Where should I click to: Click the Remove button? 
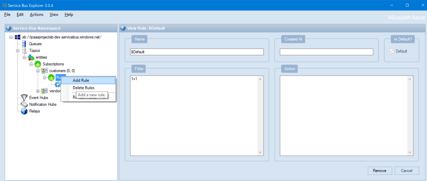(x=379, y=171)
